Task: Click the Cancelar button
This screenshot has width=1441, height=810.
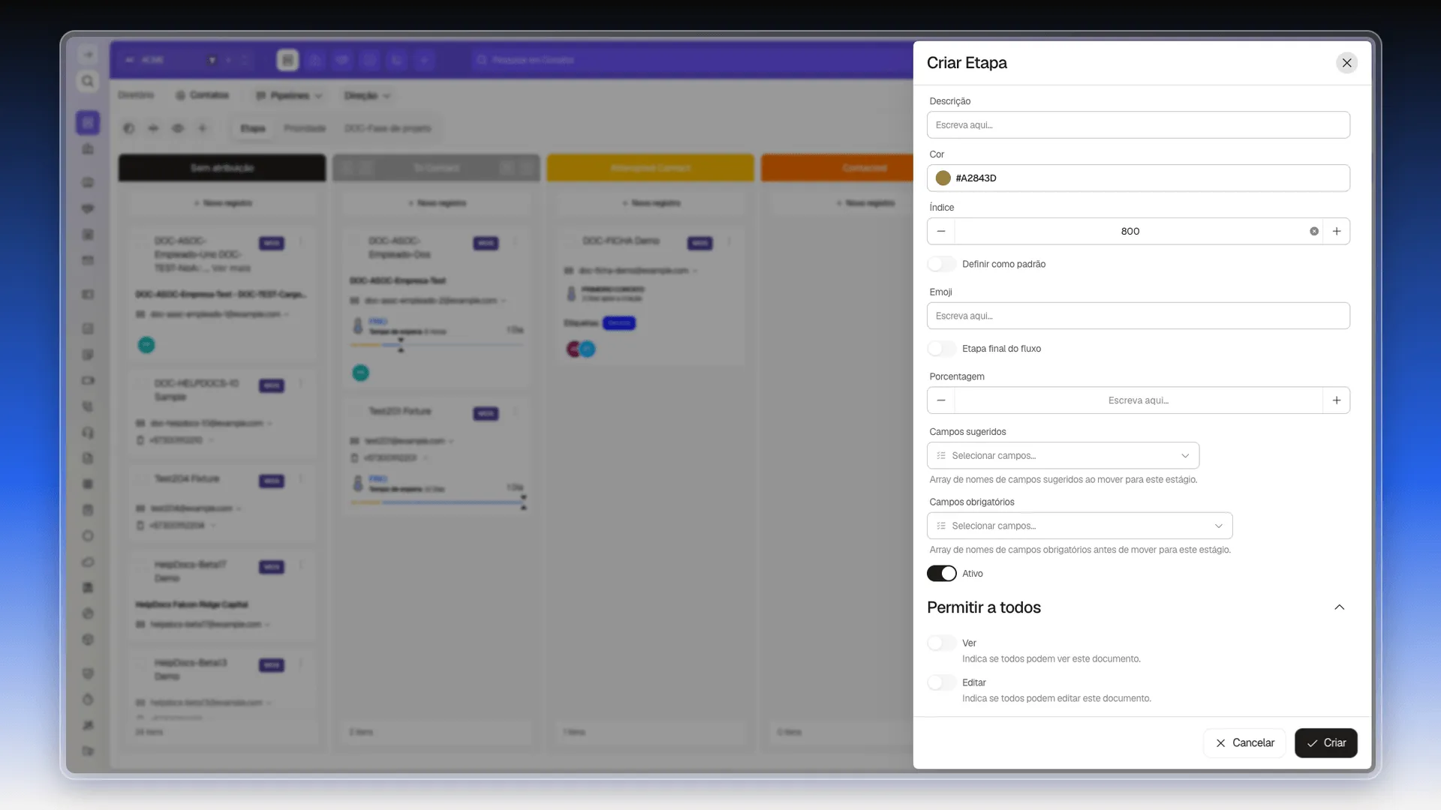Action: pyautogui.click(x=1245, y=743)
